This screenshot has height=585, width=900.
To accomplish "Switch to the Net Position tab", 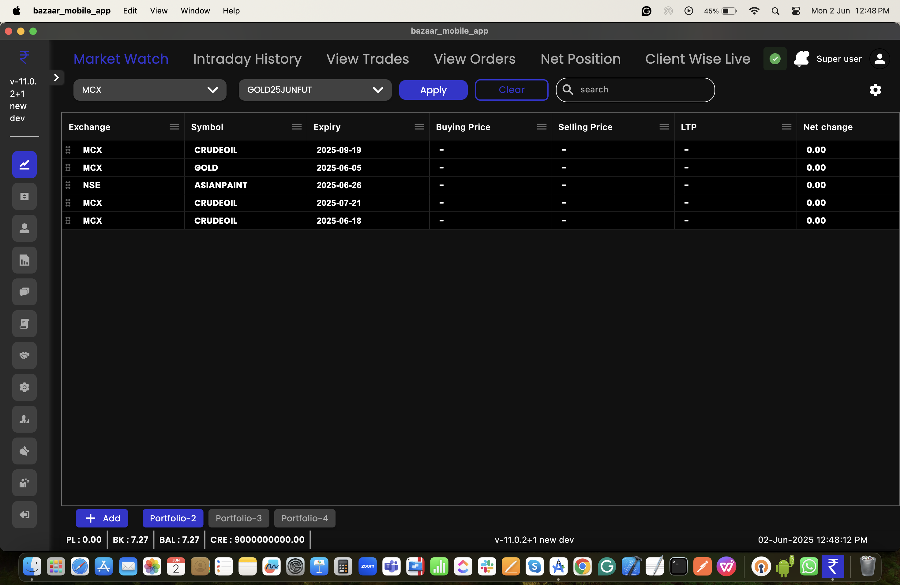I will [580, 59].
